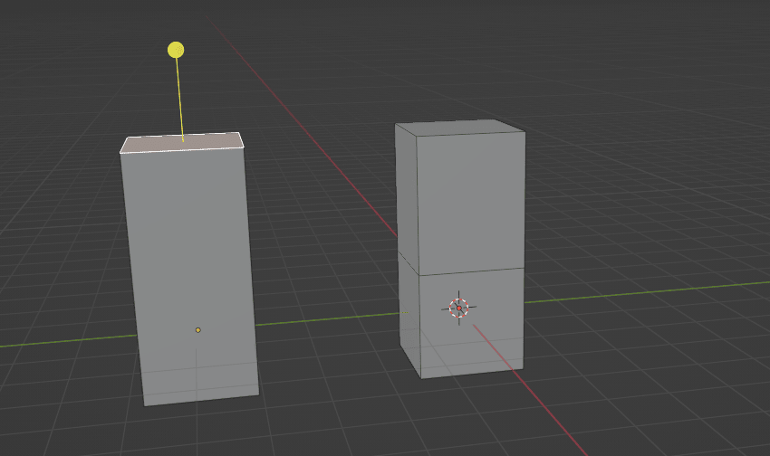
Task: Click the 3D cursor crosshair
Action: click(x=459, y=309)
